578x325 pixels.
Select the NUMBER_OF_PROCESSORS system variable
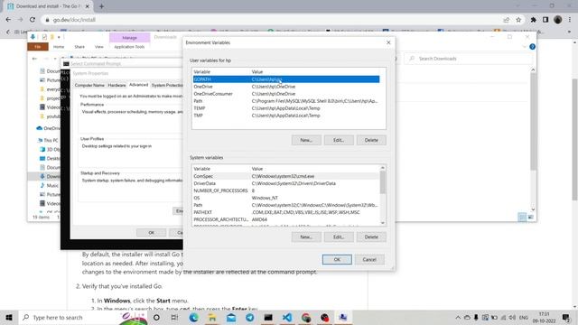click(285, 190)
